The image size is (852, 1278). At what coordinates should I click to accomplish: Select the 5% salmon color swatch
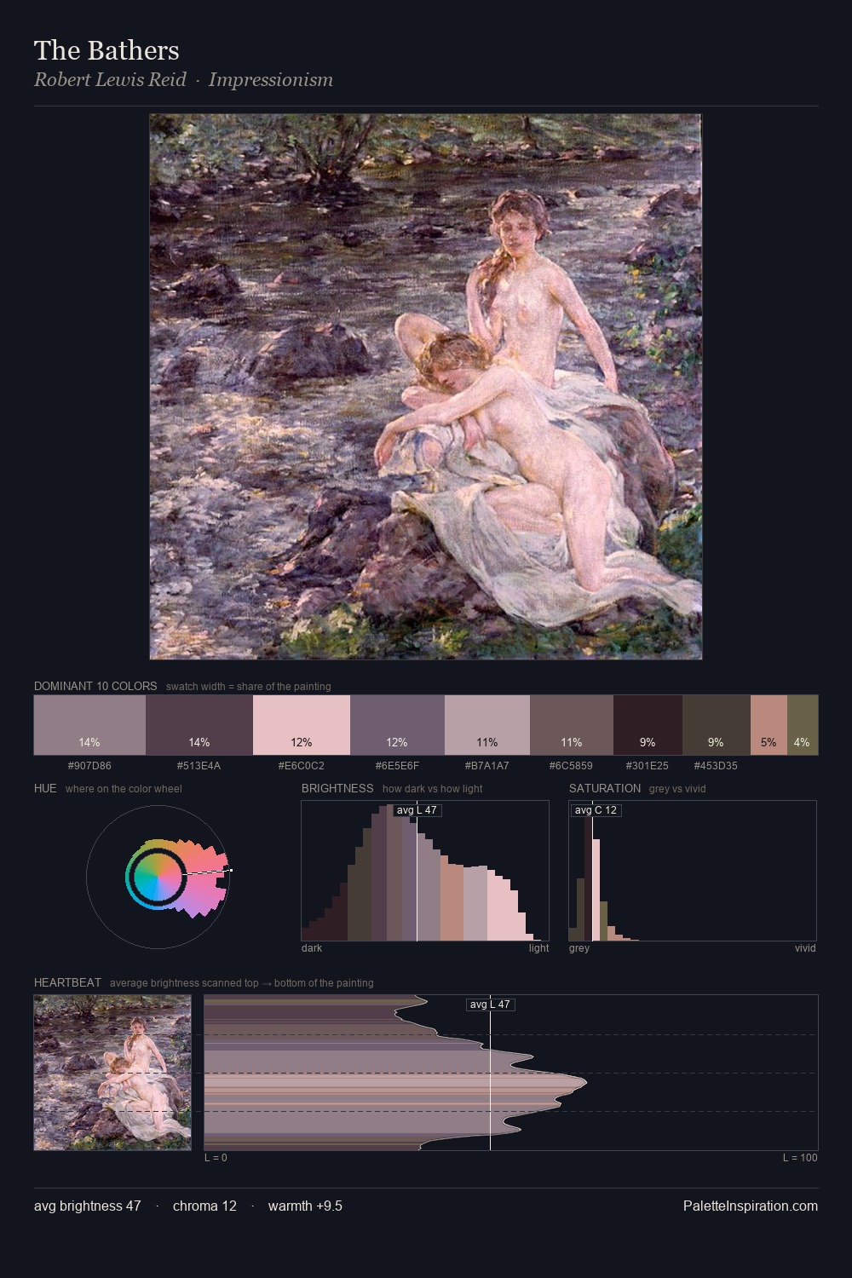click(x=769, y=725)
